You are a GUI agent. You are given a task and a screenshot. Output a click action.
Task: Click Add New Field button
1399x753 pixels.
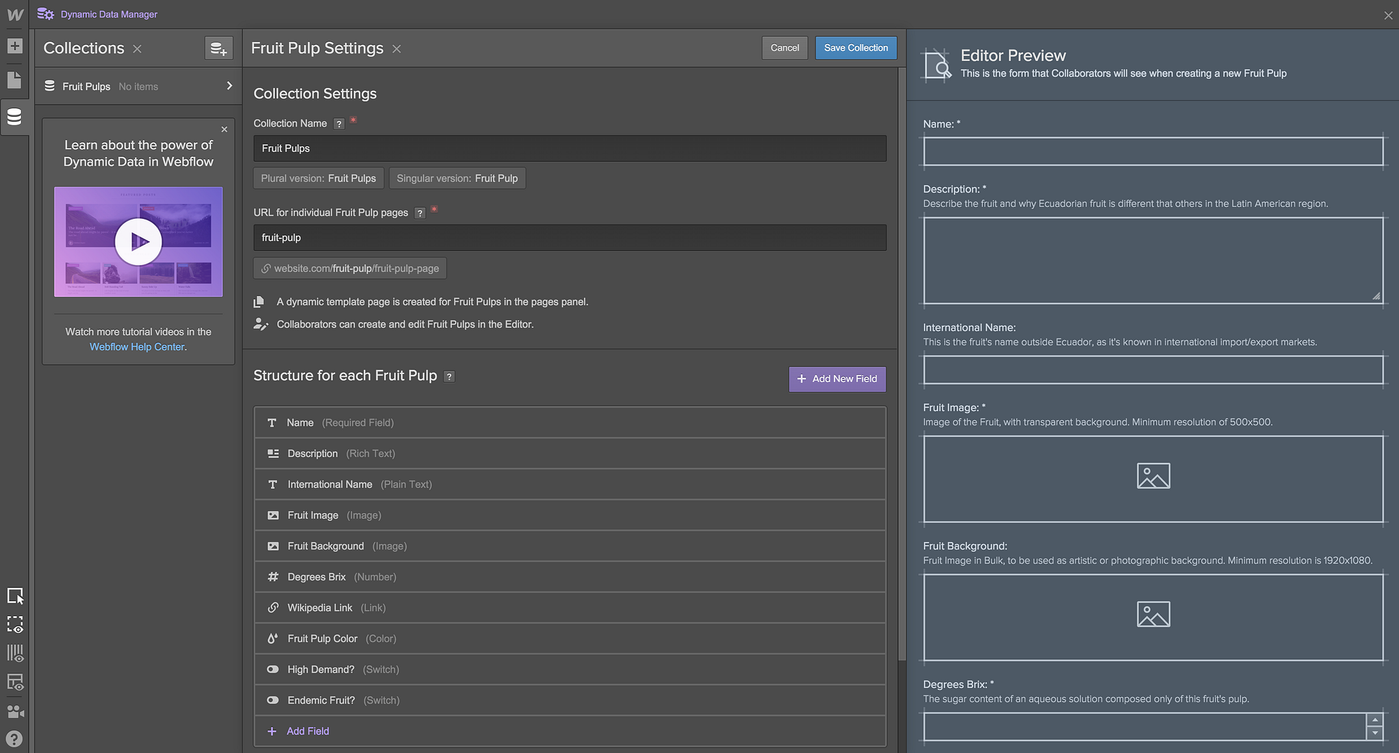[837, 379]
